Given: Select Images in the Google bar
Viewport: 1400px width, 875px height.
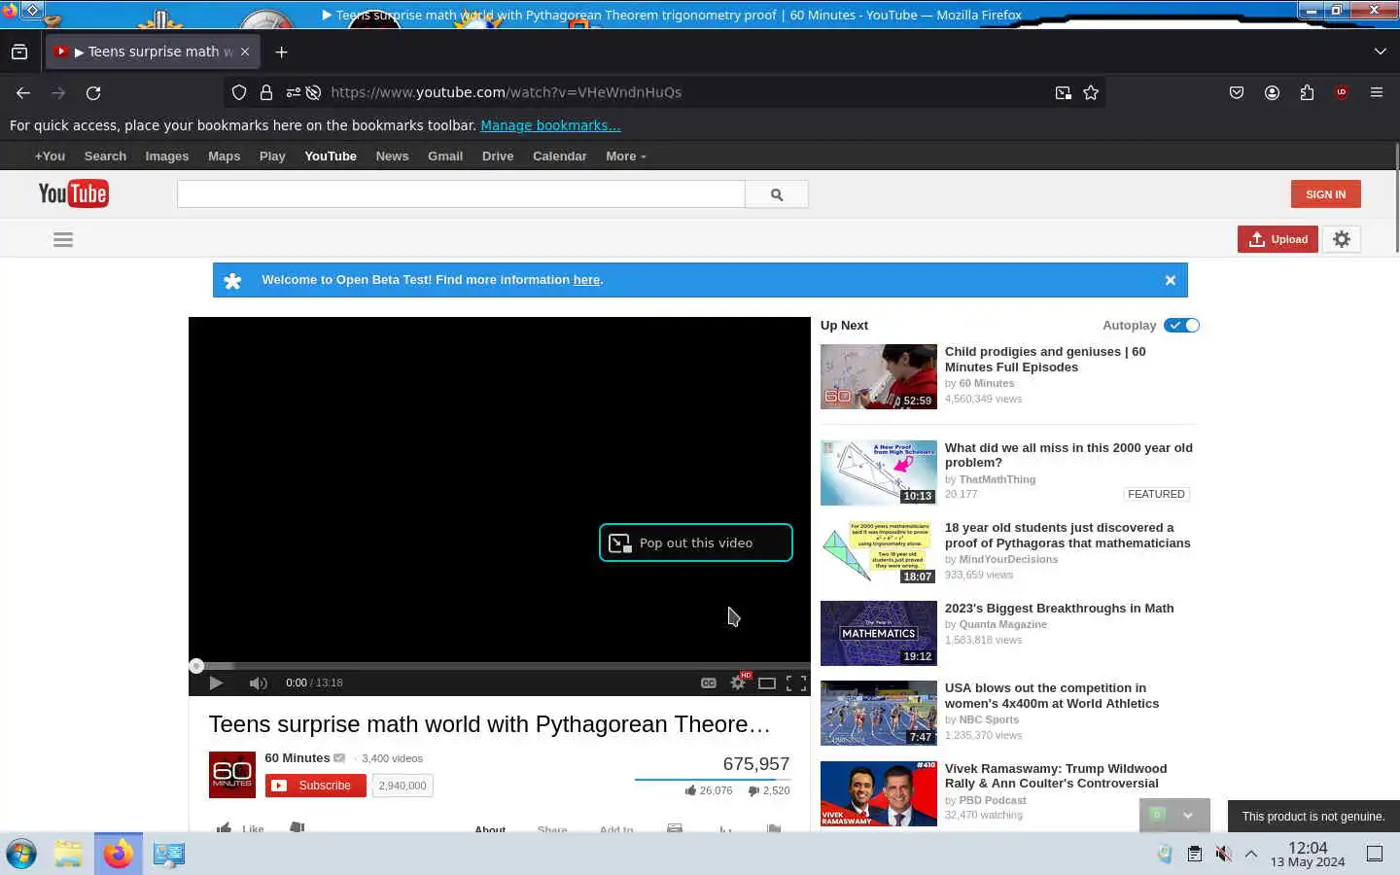Looking at the screenshot, I should (167, 156).
